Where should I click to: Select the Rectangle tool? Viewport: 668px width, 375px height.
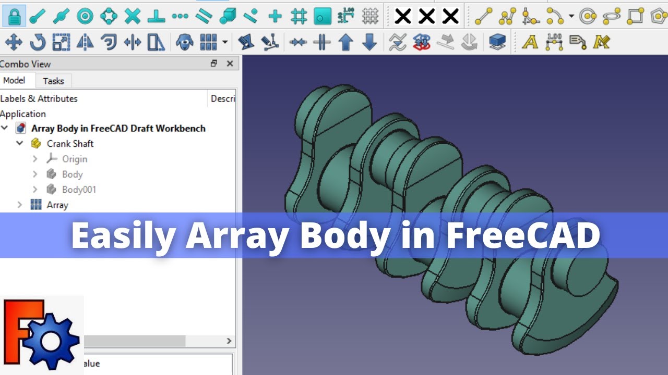pos(635,16)
